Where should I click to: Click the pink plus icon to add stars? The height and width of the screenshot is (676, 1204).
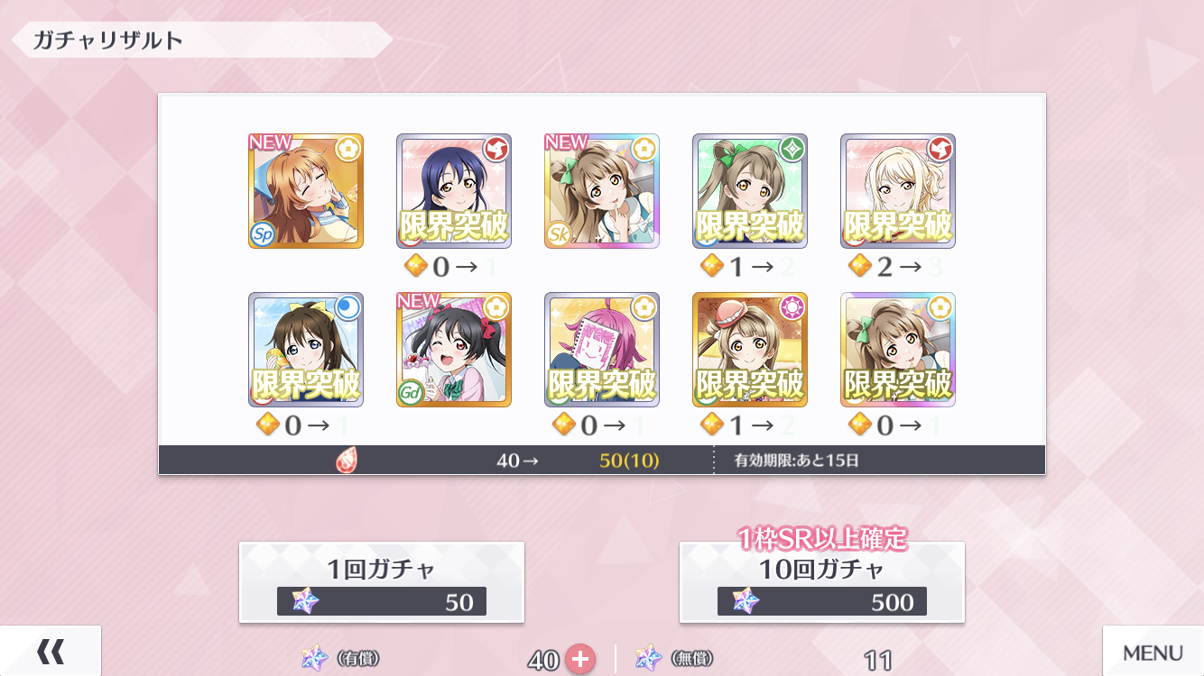[x=579, y=660]
